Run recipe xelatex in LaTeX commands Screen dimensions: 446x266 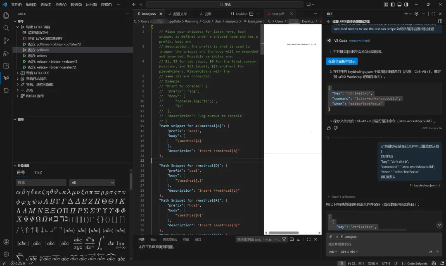[x=38, y=56]
